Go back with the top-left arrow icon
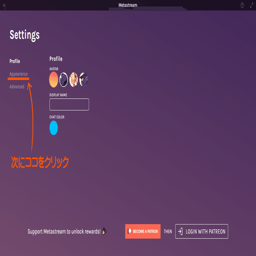Screen dimensions: 256x256 click(4, 5)
